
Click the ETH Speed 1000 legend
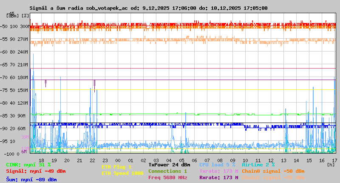coord(122,173)
